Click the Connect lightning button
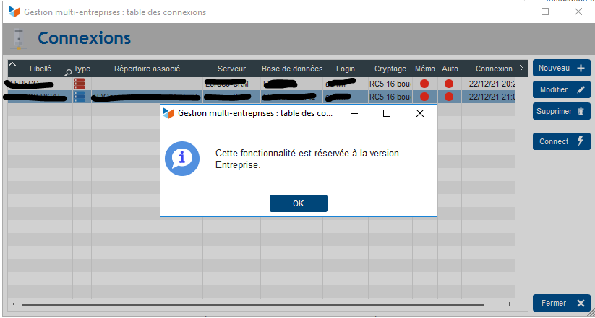The height and width of the screenshot is (318, 595). point(562,142)
